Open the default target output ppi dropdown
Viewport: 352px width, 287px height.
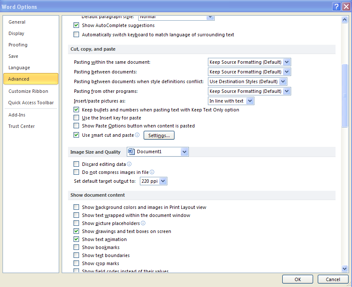163,181
